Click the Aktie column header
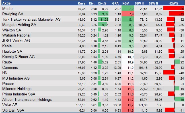This screenshot has height=113, width=185. tap(6, 3)
